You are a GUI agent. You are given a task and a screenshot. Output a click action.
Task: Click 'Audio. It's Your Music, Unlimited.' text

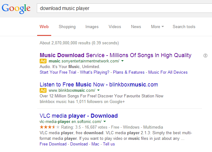(x=70, y=66)
